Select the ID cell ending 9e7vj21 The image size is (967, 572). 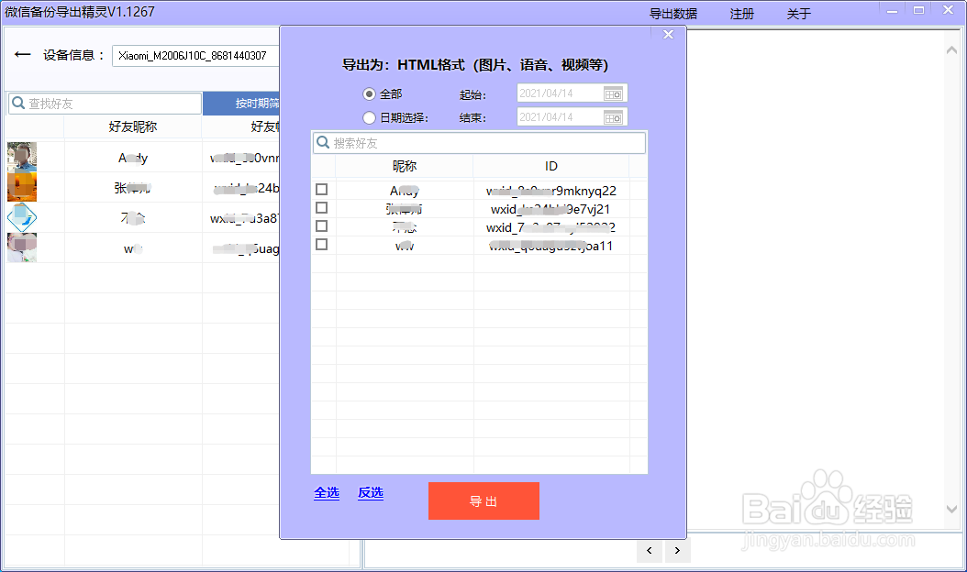[550, 209]
